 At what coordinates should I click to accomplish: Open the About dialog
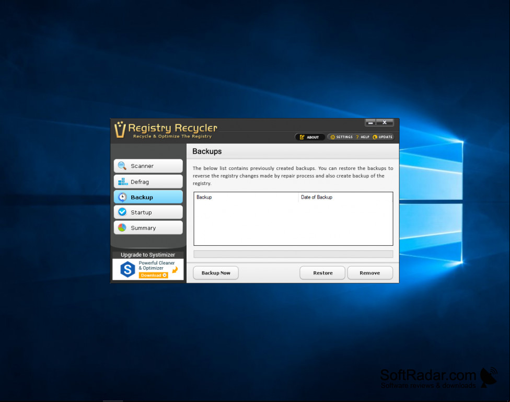click(x=310, y=137)
